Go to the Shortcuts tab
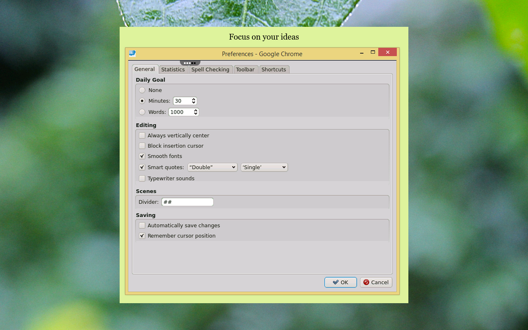 274,69
